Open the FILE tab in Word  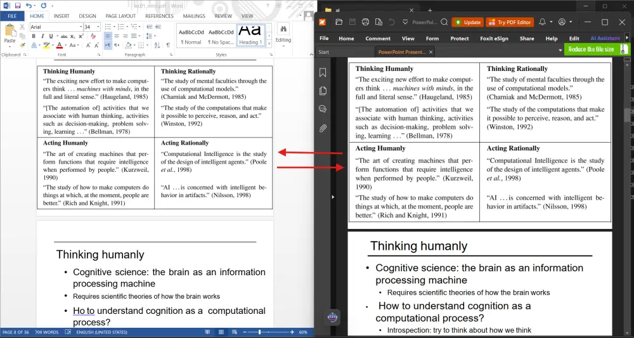coord(12,16)
